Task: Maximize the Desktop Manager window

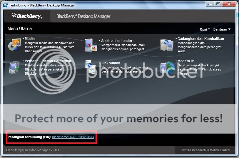Action: 218,4
